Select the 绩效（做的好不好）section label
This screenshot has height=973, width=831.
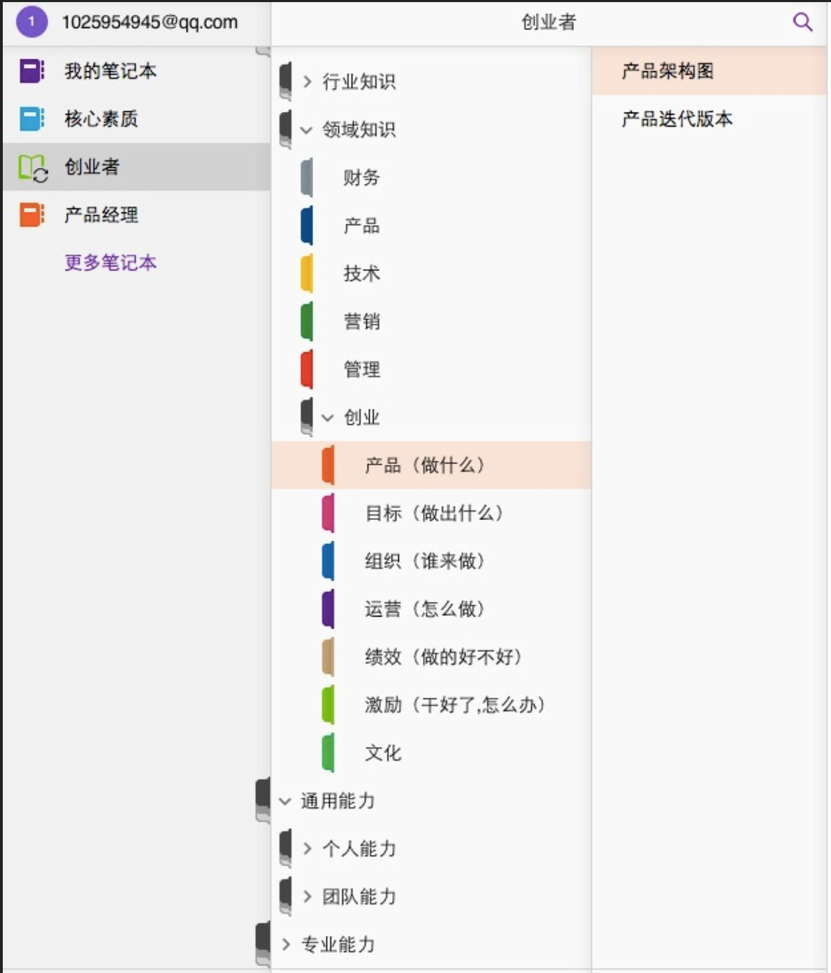(444, 656)
